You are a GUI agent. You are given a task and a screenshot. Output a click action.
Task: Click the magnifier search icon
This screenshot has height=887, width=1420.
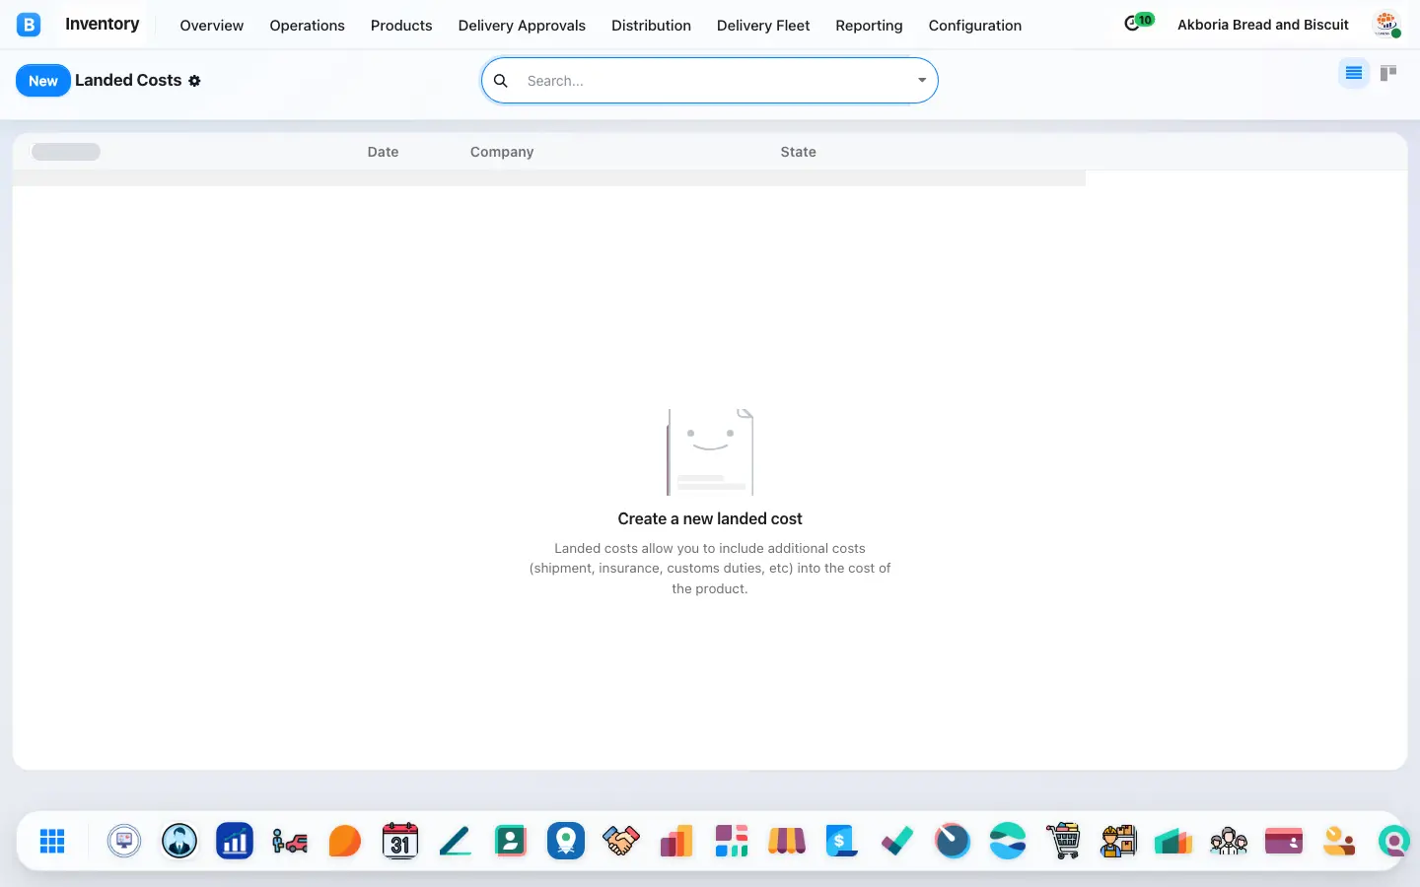pos(501,81)
